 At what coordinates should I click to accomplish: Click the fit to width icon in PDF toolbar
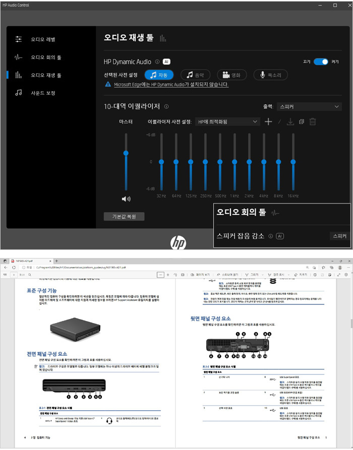(x=183, y=275)
